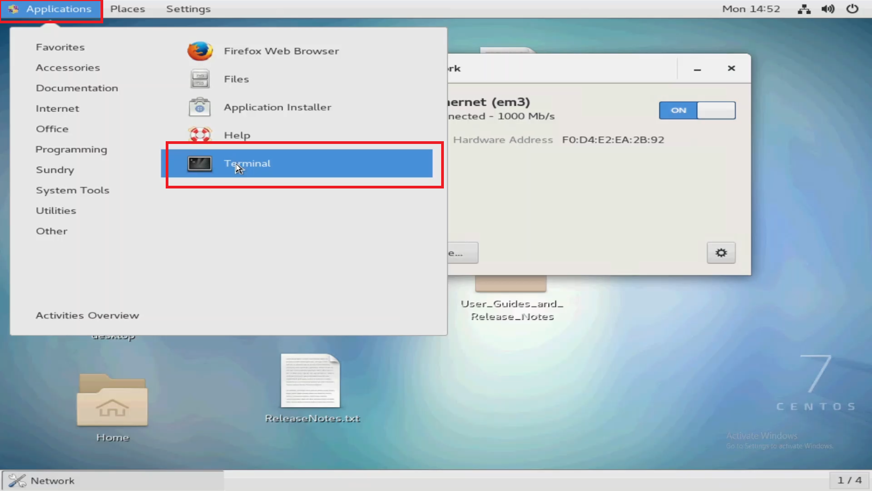This screenshot has height=491, width=872.
Task: Click the Firefox Web Browser icon
Action: (200, 51)
